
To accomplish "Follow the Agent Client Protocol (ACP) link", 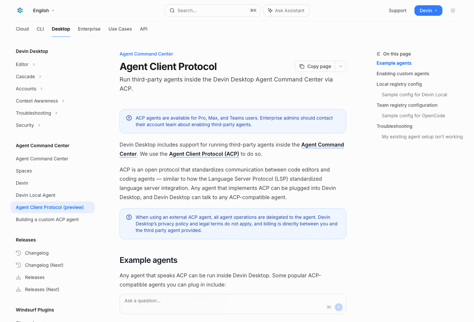I will (x=204, y=154).
